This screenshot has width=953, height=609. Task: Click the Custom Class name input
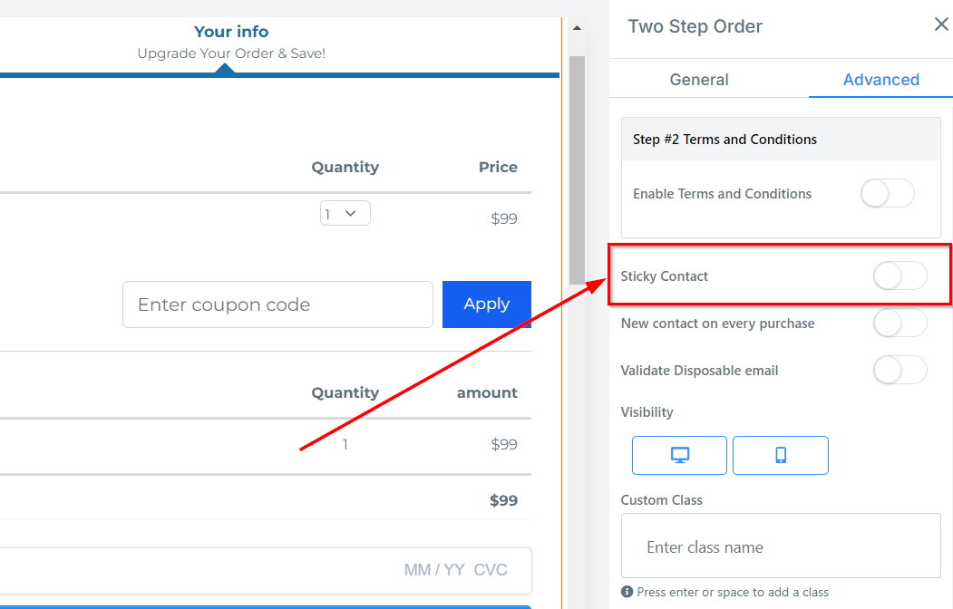pos(781,546)
